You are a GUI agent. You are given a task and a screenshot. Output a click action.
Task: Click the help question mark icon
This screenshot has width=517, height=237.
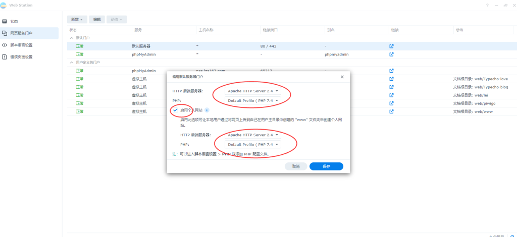click(x=488, y=6)
